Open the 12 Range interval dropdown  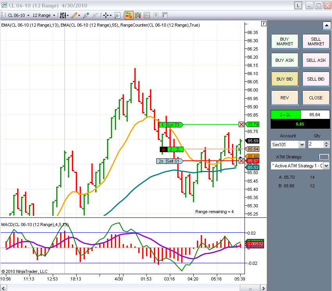(44, 15)
